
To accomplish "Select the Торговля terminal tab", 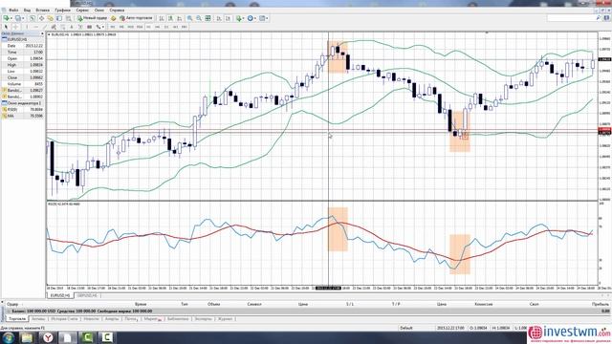I will coord(17,319).
